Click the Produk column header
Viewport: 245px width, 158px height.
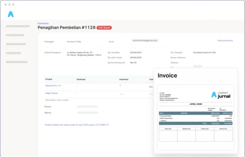[49, 79]
